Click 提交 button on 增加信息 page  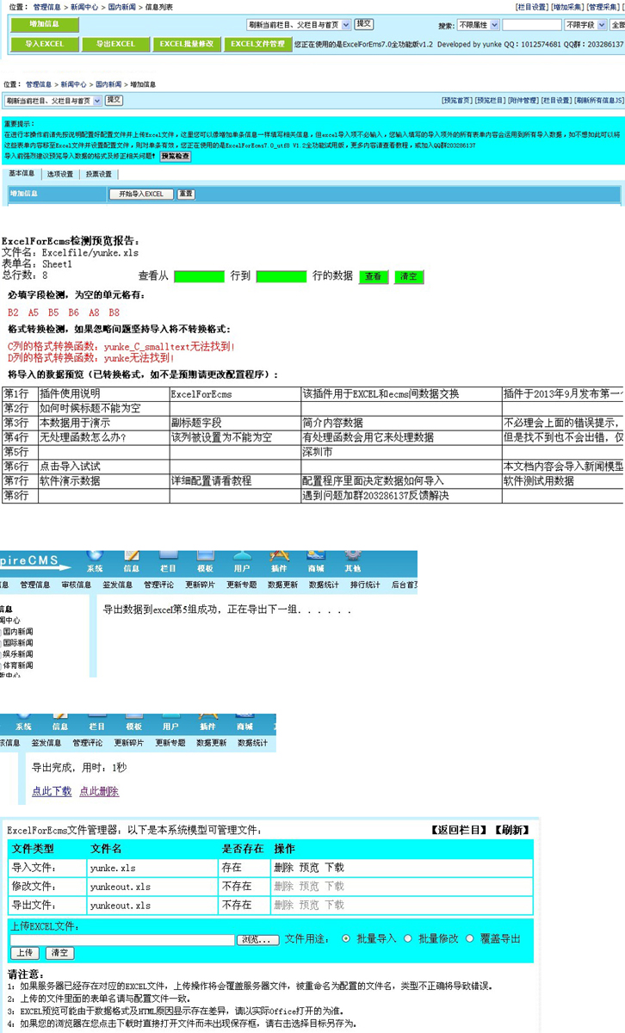click(x=114, y=101)
